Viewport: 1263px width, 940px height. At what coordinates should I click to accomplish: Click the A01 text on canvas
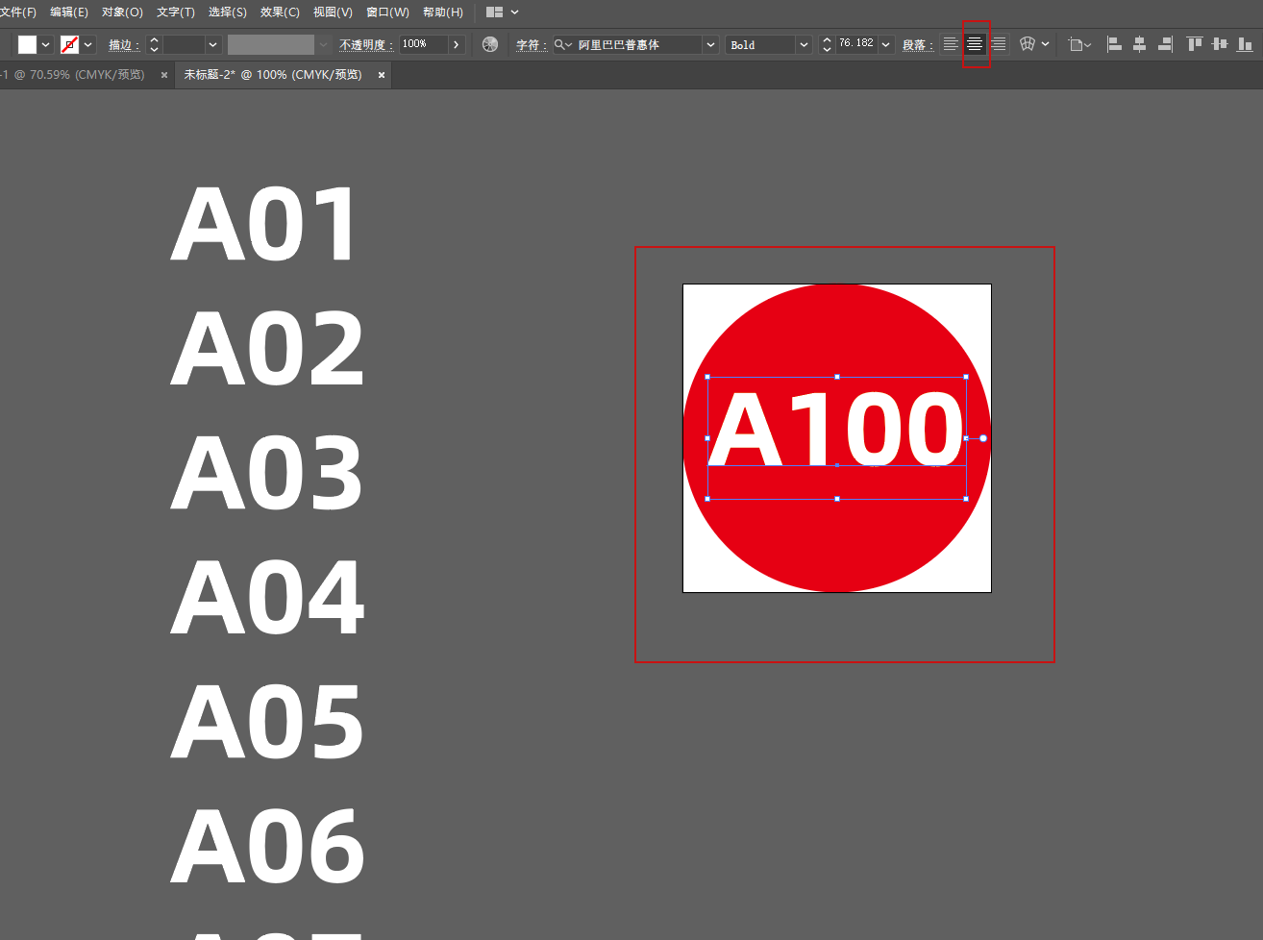[x=264, y=224]
